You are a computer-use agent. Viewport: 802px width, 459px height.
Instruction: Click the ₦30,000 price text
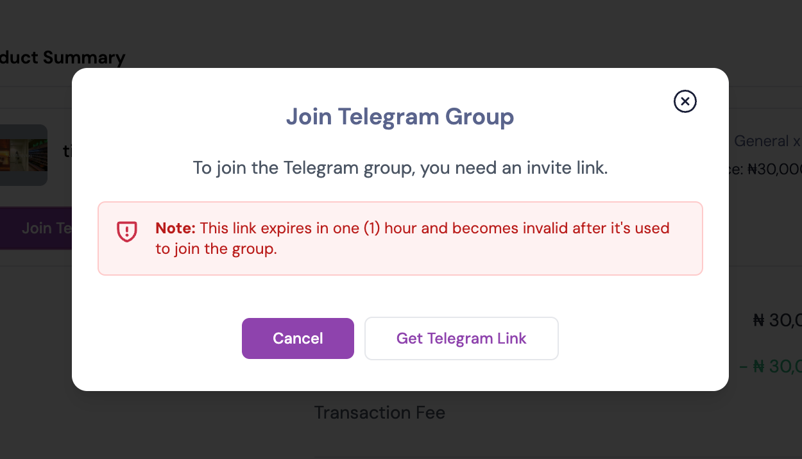coord(774,169)
